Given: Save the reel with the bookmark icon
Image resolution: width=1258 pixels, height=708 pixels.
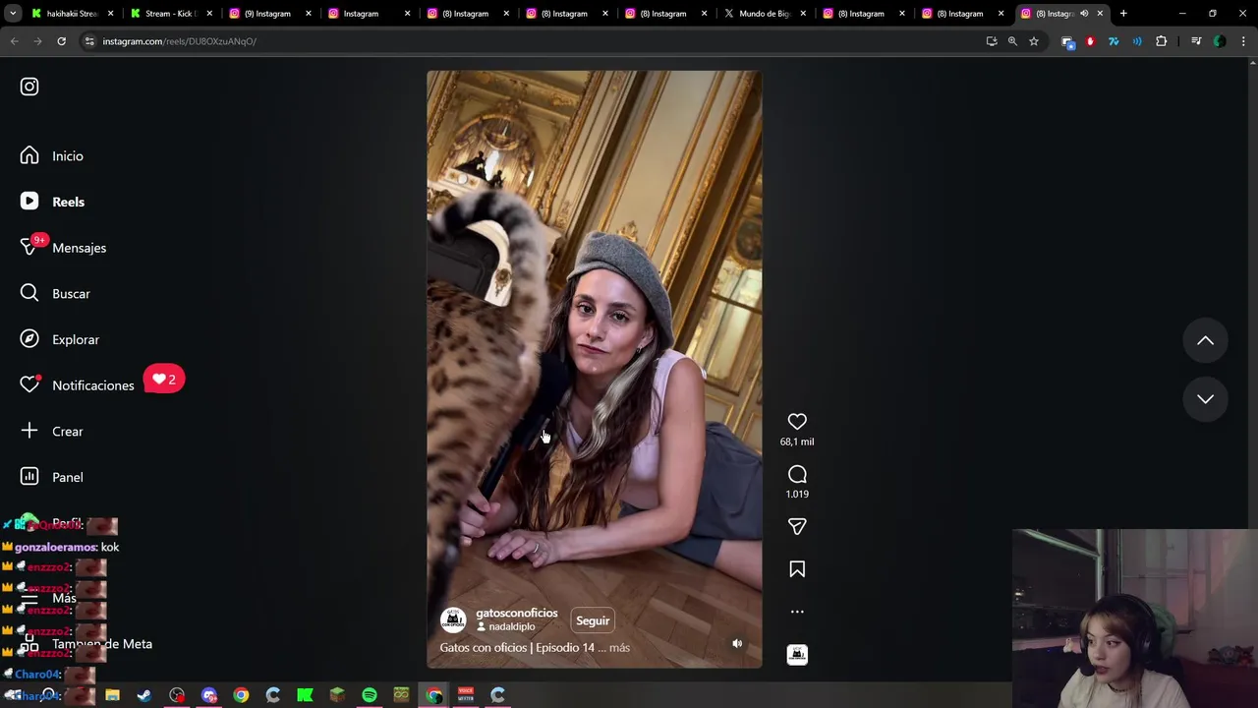Looking at the screenshot, I should click(x=797, y=569).
